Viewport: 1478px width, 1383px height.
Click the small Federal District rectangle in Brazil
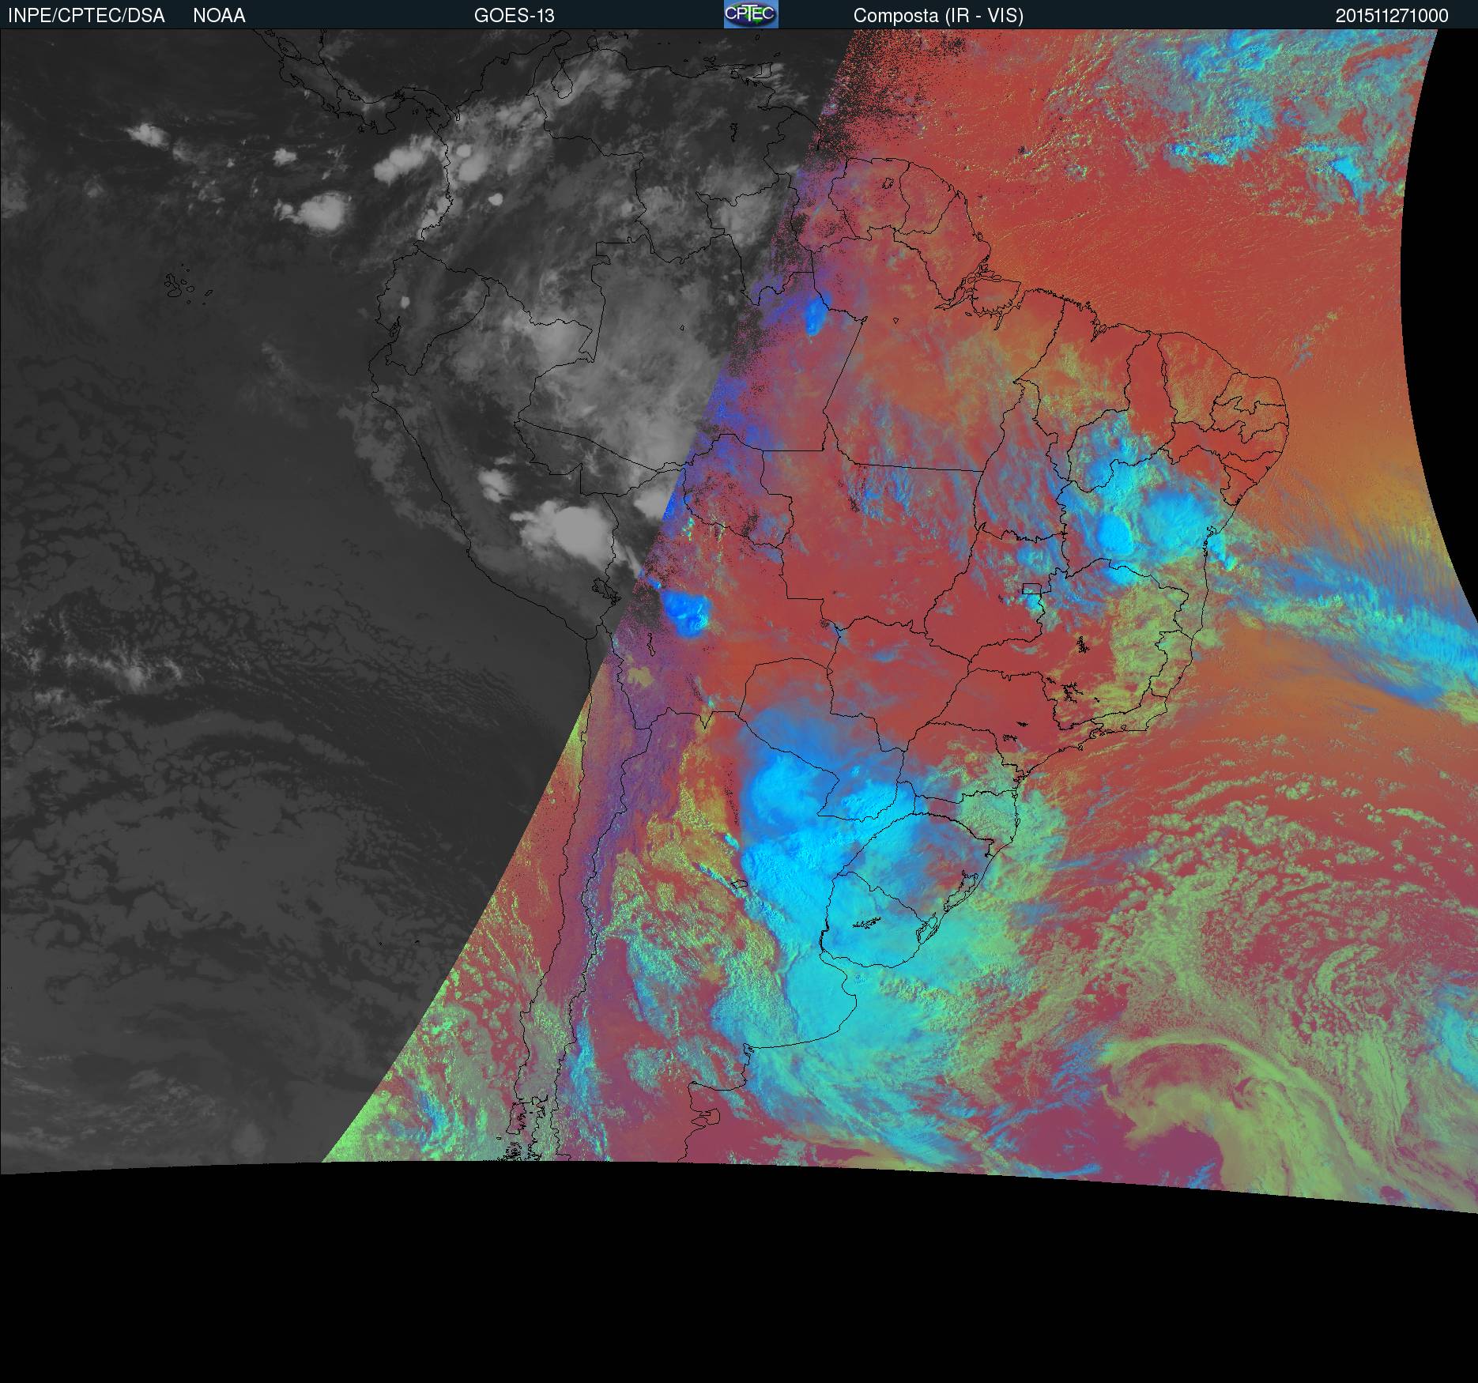point(1031,588)
